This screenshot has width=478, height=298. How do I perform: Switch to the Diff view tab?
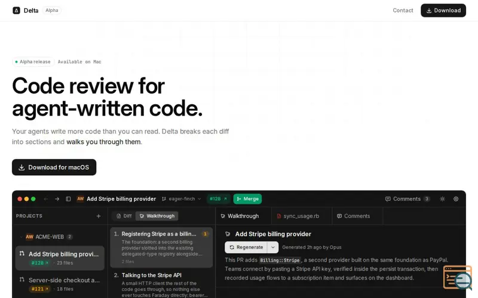pos(124,216)
